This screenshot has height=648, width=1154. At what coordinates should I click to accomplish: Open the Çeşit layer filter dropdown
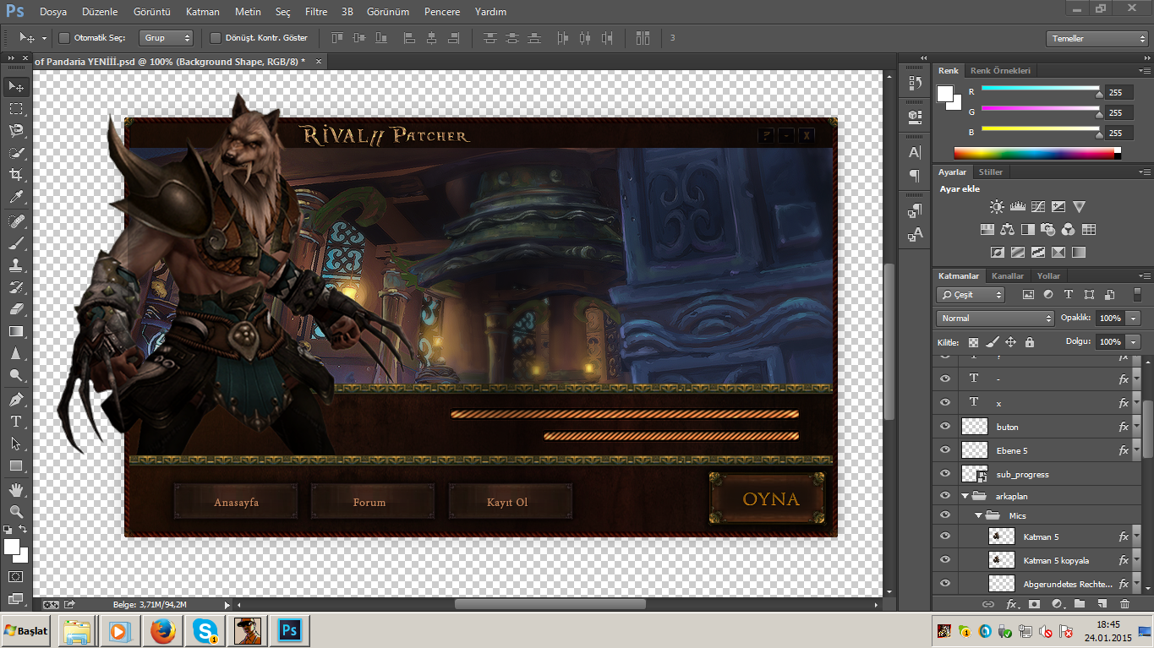[971, 295]
